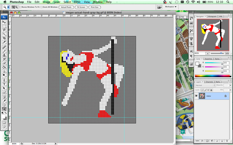
Task: Open Zoom tool preset picker dropdown
Action: [8, 7]
